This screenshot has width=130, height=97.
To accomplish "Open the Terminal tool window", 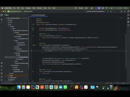I will (2, 73).
